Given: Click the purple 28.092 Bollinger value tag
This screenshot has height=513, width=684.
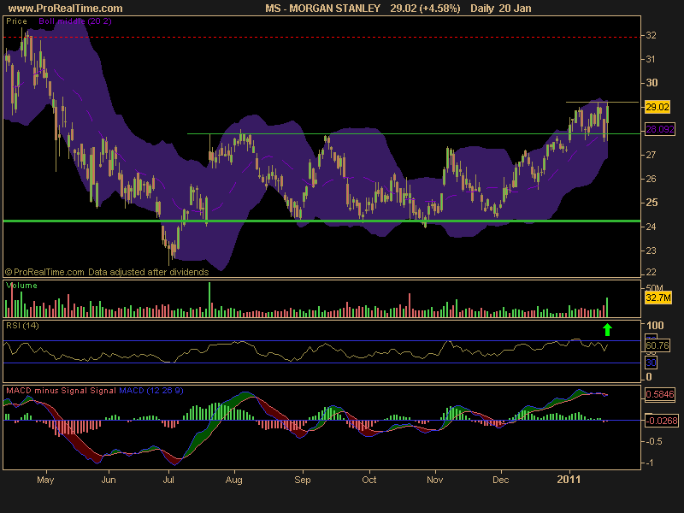Looking at the screenshot, I should [x=659, y=129].
